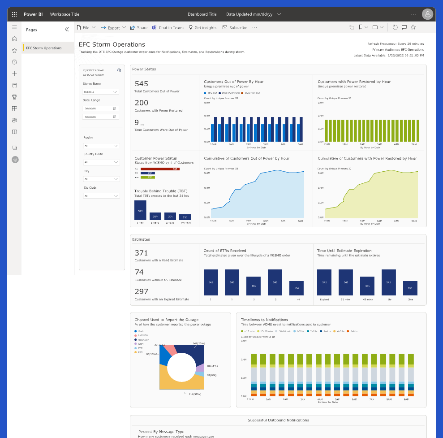Click the Web legend item in channel chart
This screenshot has width=443, height=438.
pos(139,331)
